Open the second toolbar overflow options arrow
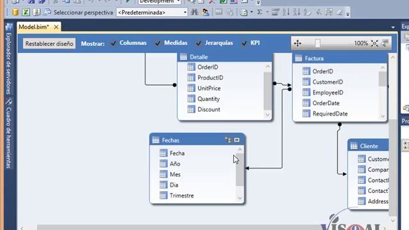 (348, 13)
